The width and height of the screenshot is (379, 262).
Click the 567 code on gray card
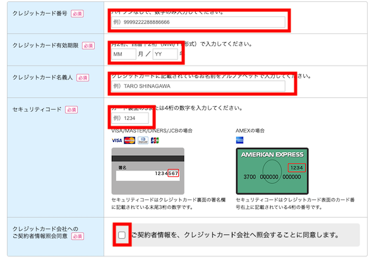coord(173,173)
